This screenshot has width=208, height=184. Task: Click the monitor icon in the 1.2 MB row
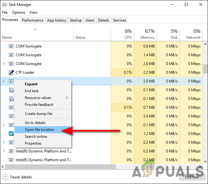11,134
